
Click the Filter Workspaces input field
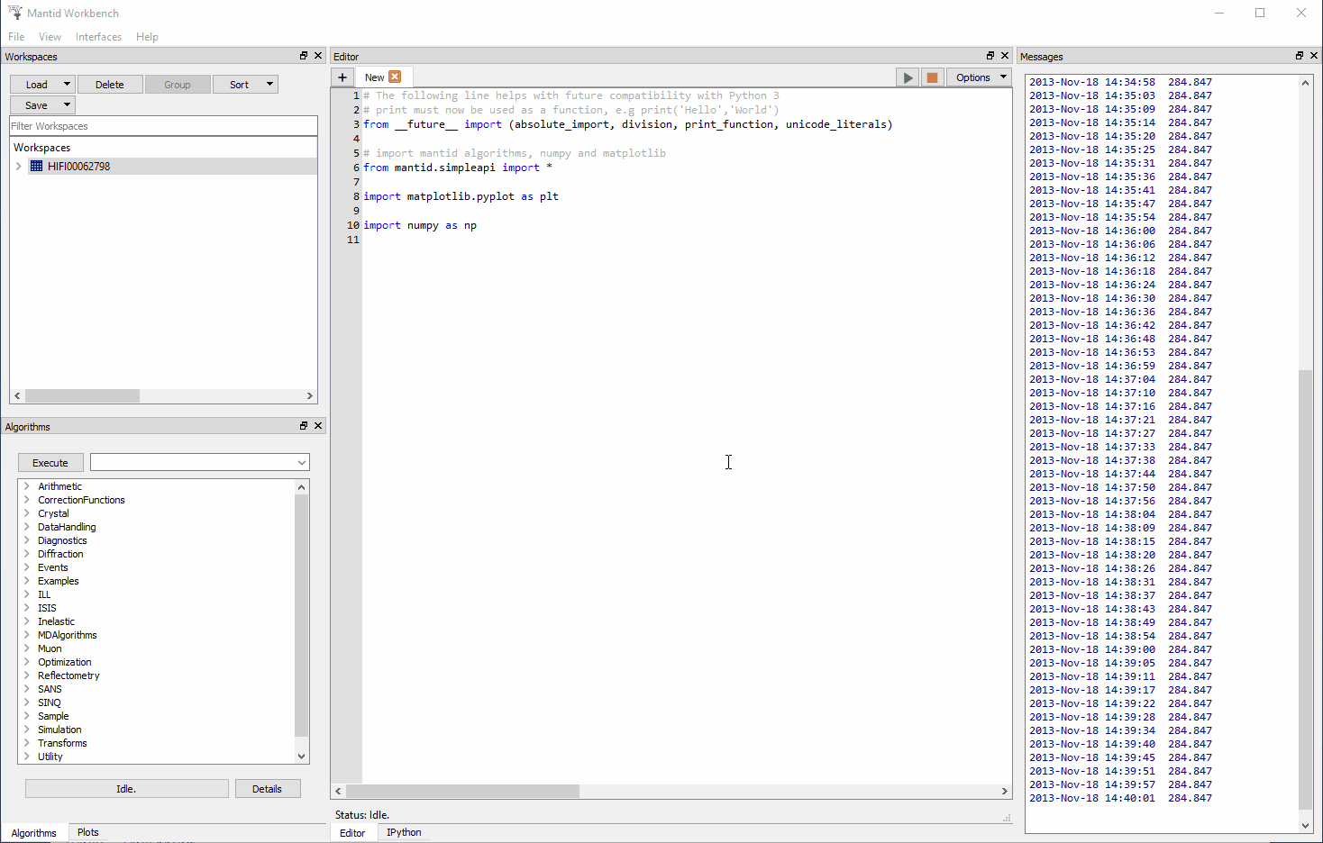coord(163,125)
